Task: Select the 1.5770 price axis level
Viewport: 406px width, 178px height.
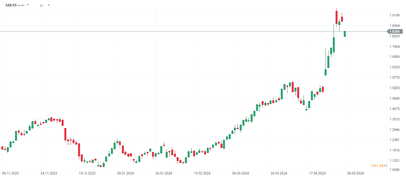Action: (x=394, y=78)
